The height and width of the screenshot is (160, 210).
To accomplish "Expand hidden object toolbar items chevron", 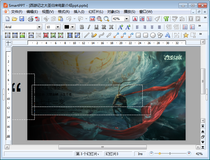I will tap(200, 34).
